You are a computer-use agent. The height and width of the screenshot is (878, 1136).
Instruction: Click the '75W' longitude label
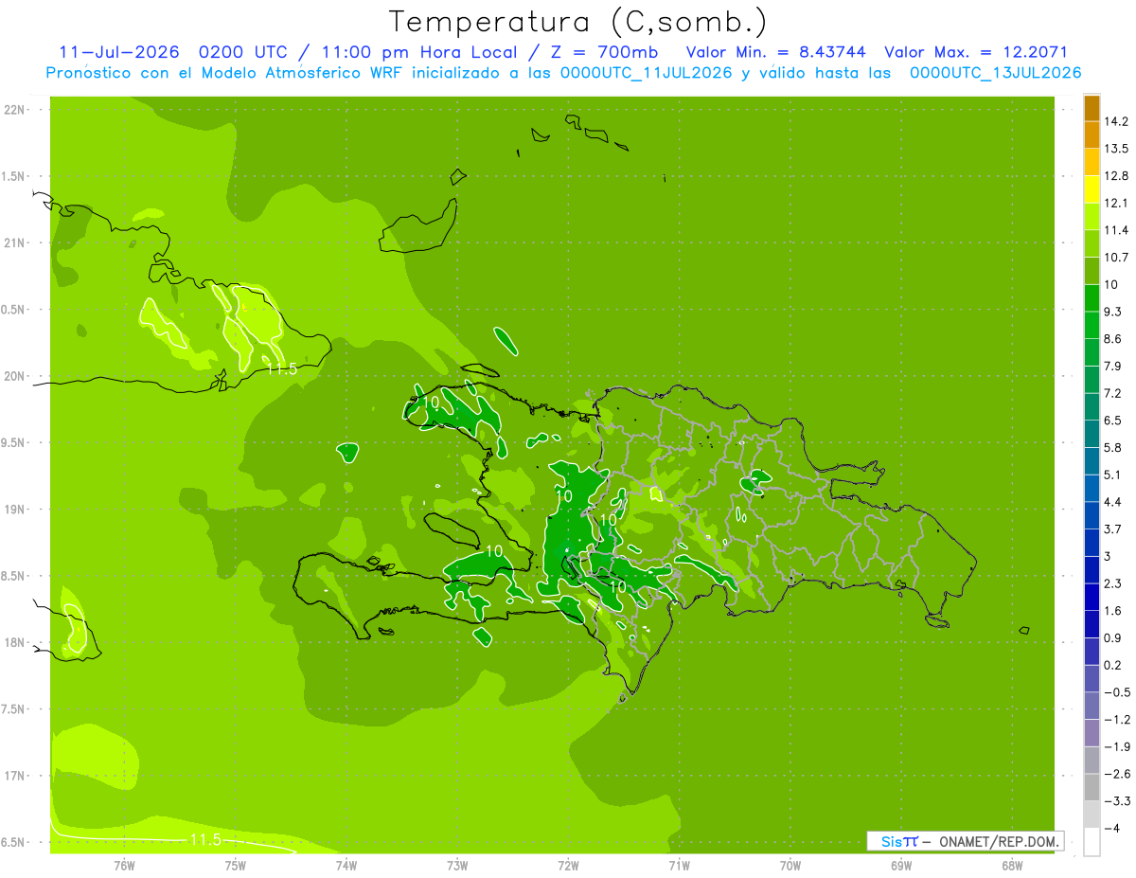(x=236, y=866)
